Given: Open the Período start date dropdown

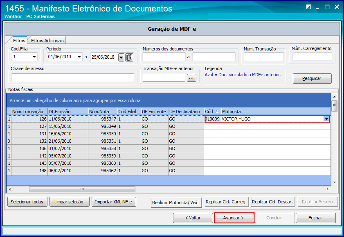Looking at the screenshot, I should point(79,57).
